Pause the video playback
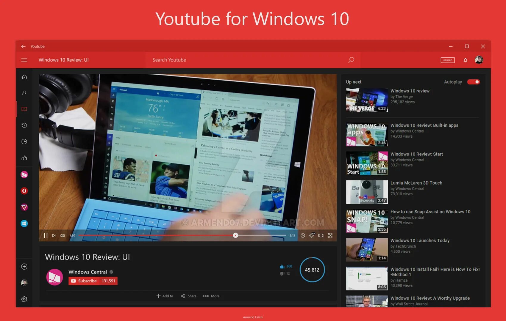 click(x=46, y=235)
